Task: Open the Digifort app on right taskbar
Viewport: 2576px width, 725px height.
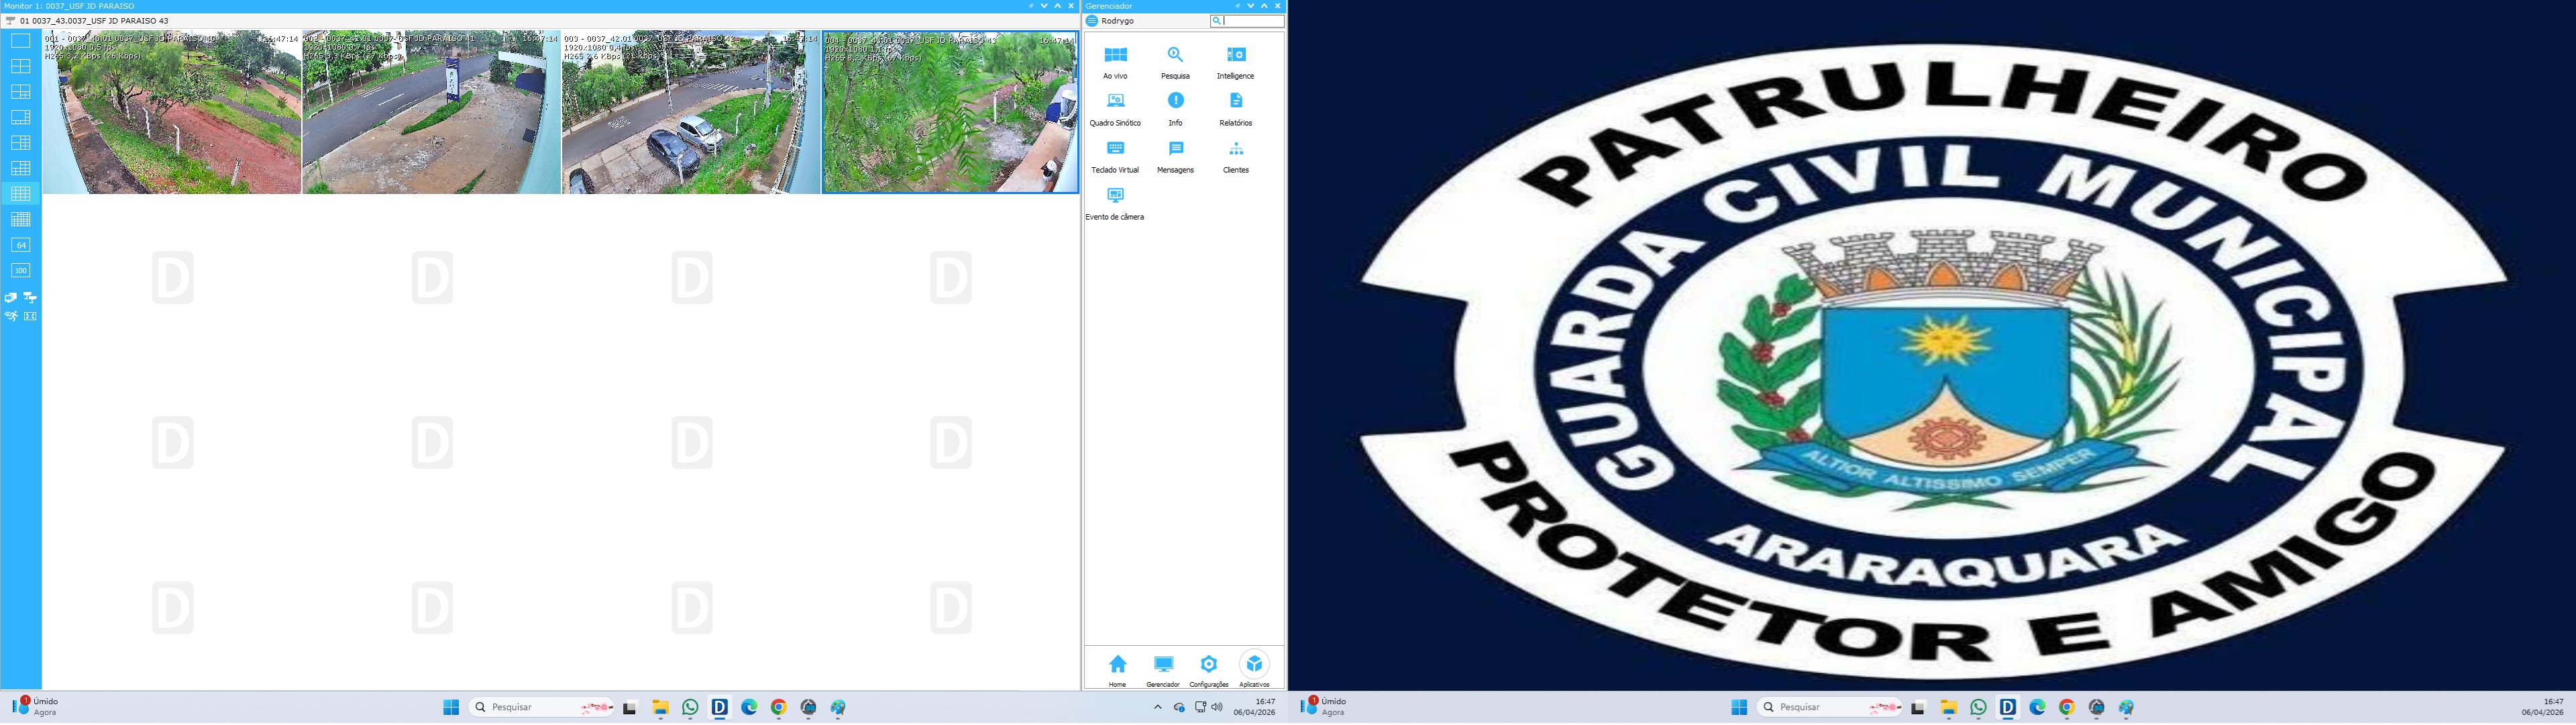Action: pos(2007,708)
